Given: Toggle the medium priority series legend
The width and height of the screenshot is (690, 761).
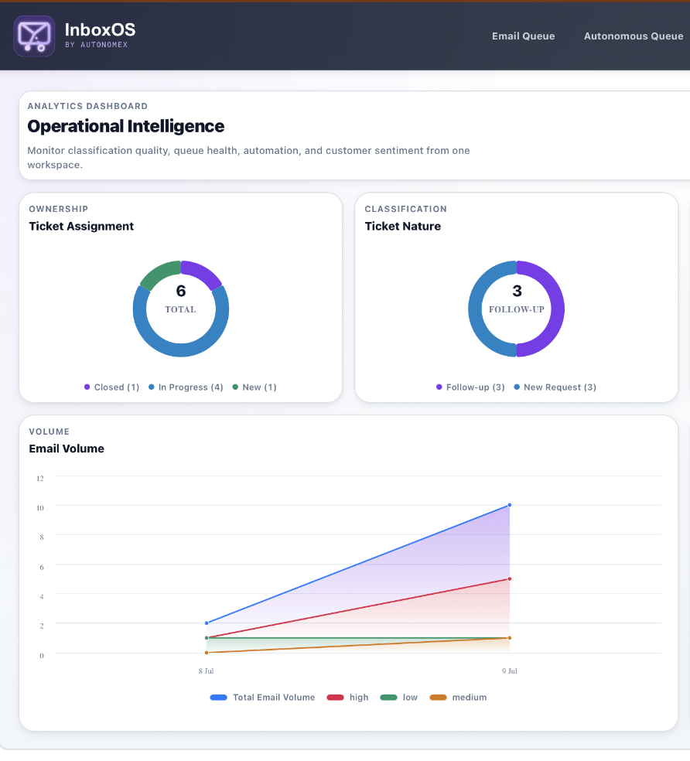Looking at the screenshot, I should (458, 698).
